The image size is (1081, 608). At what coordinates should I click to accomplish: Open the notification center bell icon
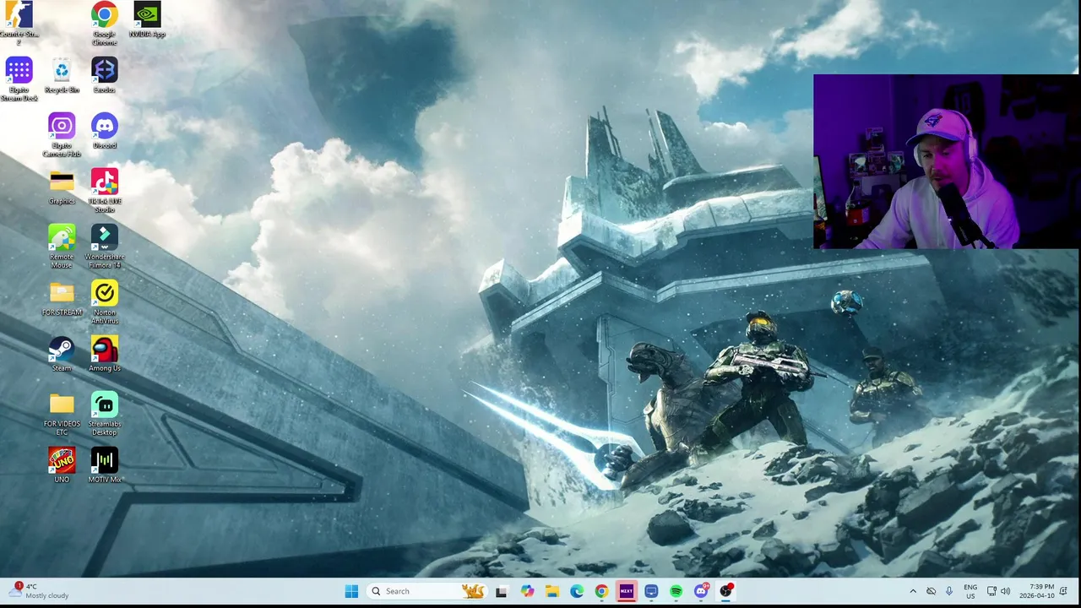1064,591
